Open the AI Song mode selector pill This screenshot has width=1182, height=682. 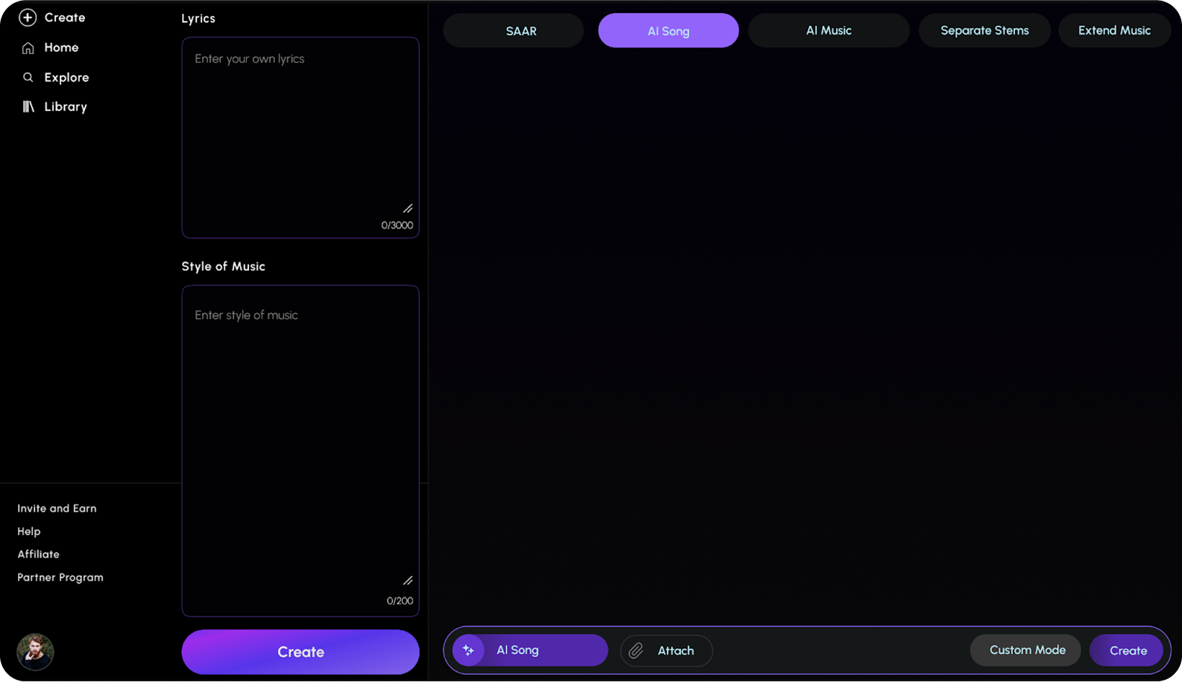coord(529,650)
